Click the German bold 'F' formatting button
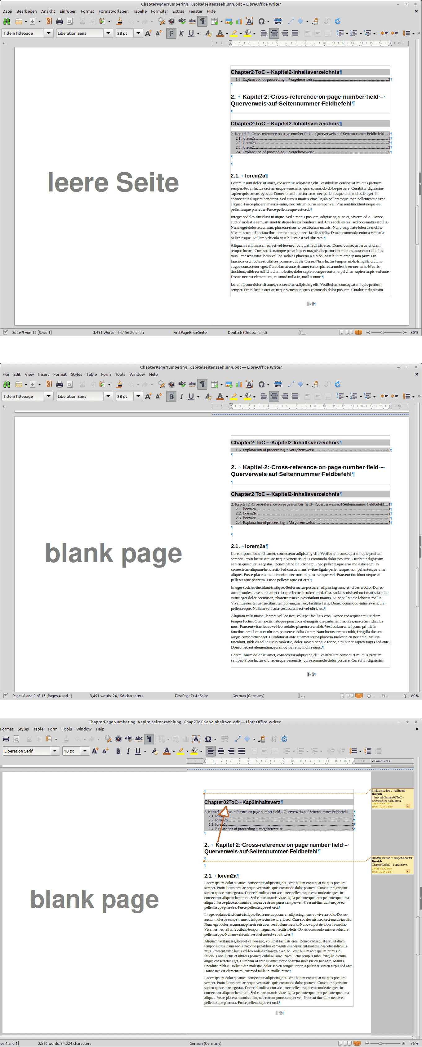This screenshot has height=1047, width=422. (x=171, y=33)
